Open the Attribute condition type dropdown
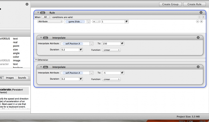This screenshot has height=122, width=209. (x=50, y=22)
